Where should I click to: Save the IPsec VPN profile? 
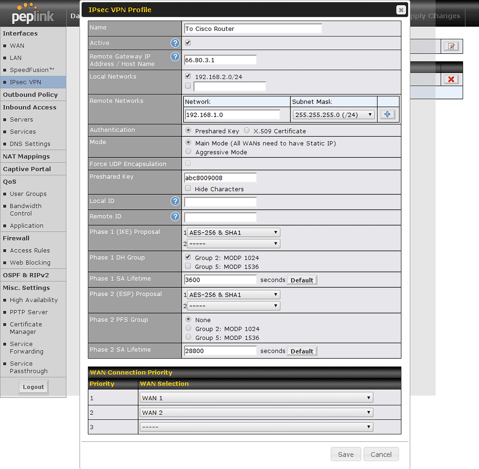point(346,454)
